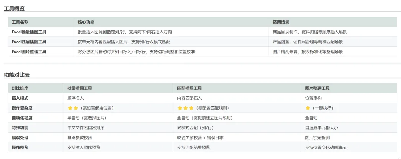Viewport: 401px width, 159px height.
Task: Click the text 按单元格内容匹配插入图片
Action: tap(102, 42)
